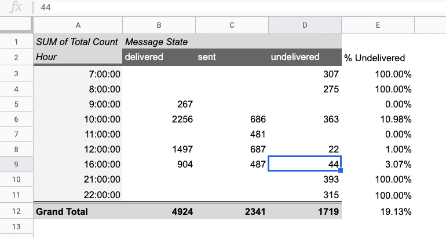Click the 16:00:00 hour cell
The width and height of the screenshot is (446, 238).
[x=78, y=164]
